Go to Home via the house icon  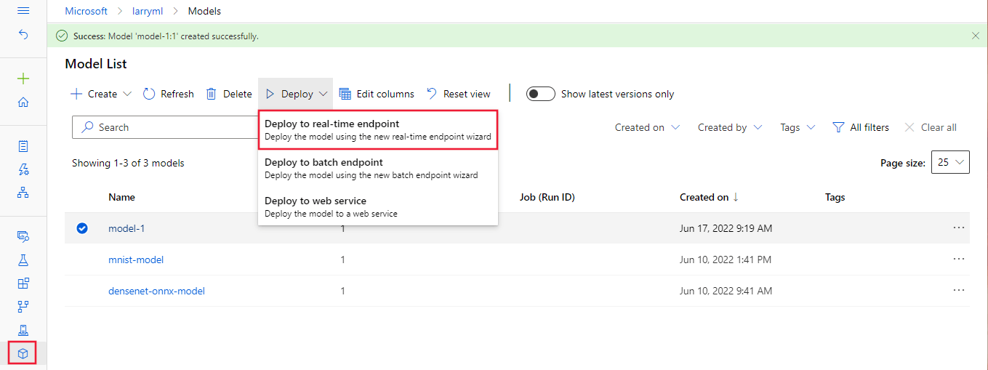(23, 102)
